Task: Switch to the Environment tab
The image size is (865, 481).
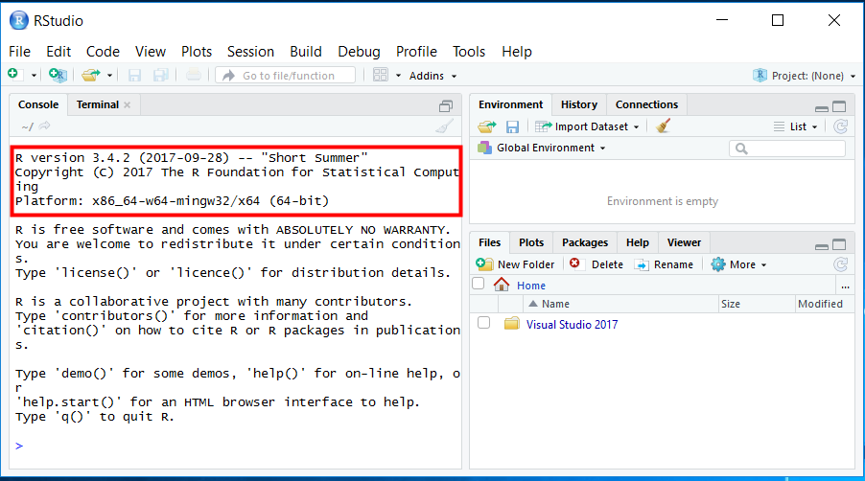Action: point(510,104)
